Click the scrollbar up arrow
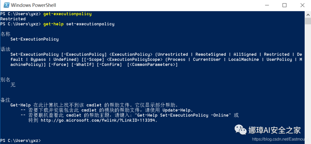The image size is (311, 144). coord(308,14)
